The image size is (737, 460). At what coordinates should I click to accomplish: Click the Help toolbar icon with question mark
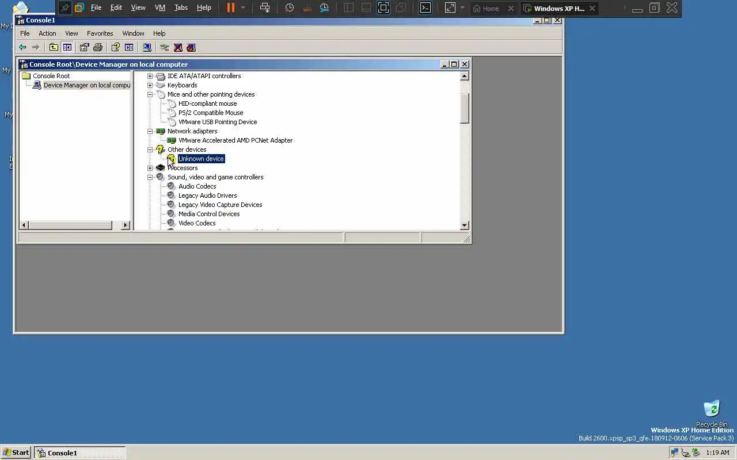[x=116, y=47]
